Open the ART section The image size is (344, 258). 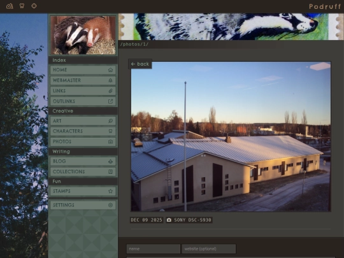coord(83,121)
